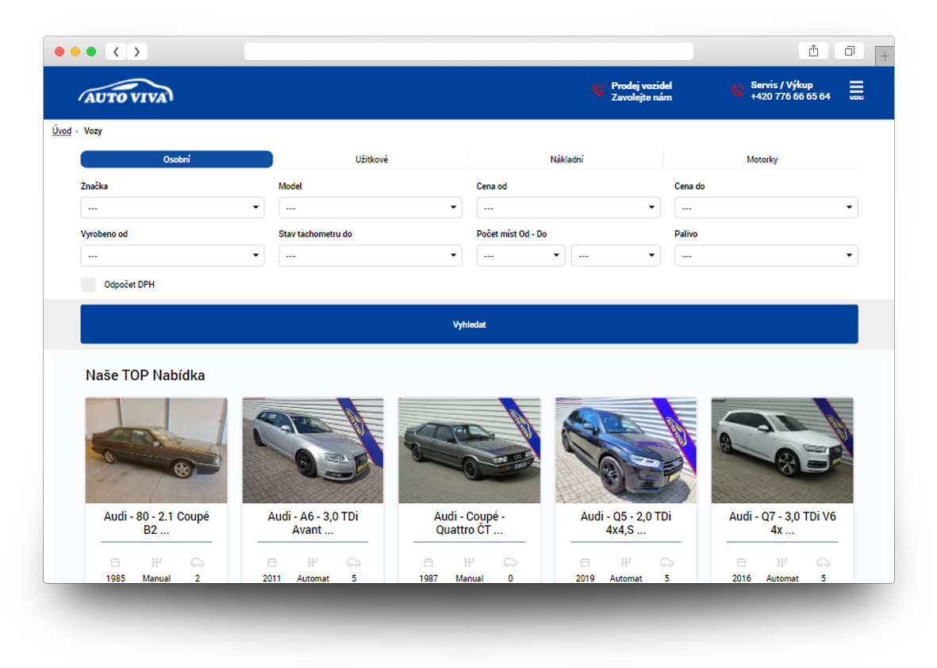
Task: Expand the Cena do dropdown
Action: [766, 207]
